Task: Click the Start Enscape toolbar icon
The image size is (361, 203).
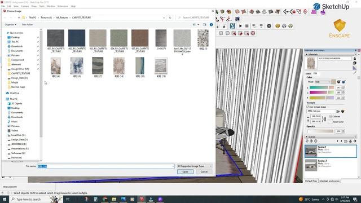Action: 232,26
